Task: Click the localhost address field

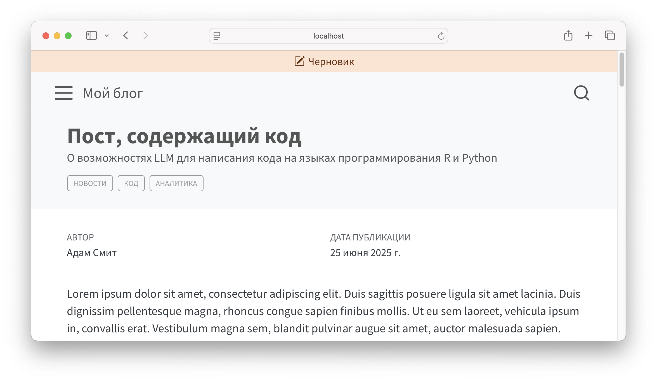Action: point(328,36)
